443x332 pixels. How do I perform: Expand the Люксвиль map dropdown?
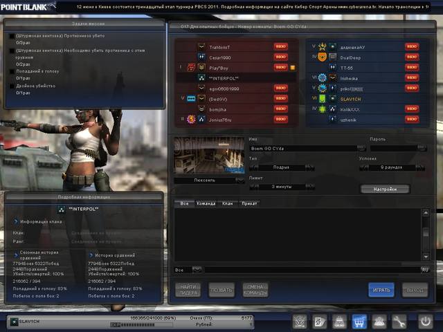(x=240, y=181)
